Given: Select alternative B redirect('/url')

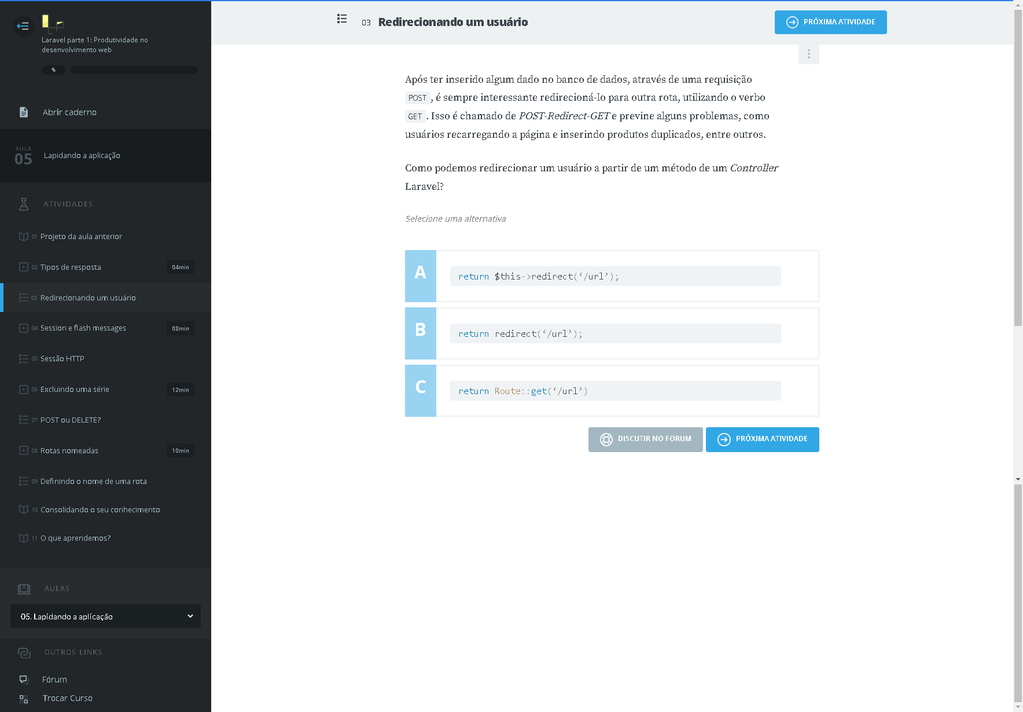Looking at the screenshot, I should 612,333.
